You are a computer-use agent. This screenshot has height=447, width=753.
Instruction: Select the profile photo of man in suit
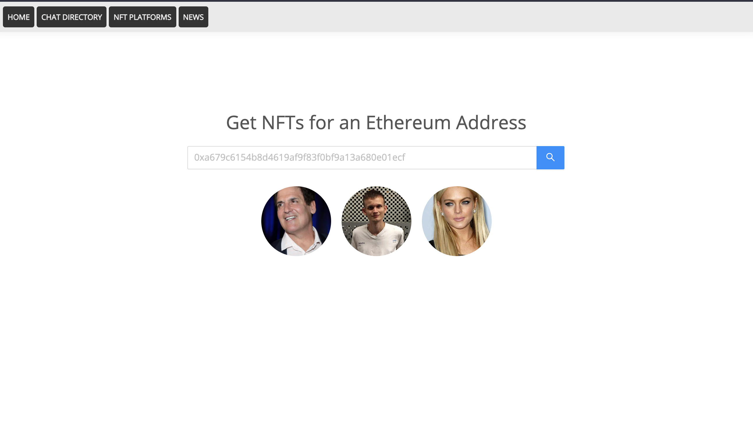296,221
